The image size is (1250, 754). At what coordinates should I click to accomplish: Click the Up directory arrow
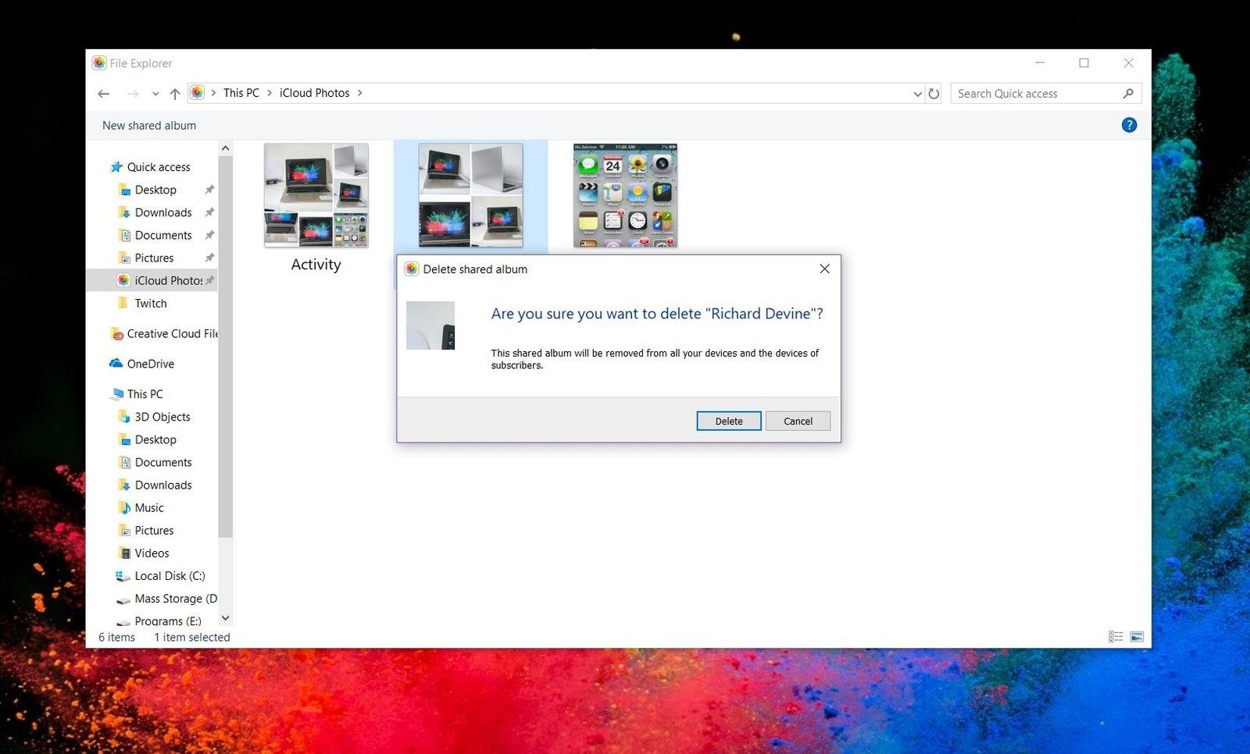coord(175,94)
